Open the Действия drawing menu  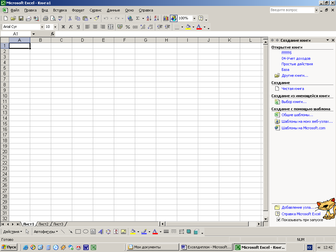pyautogui.click(x=12, y=232)
